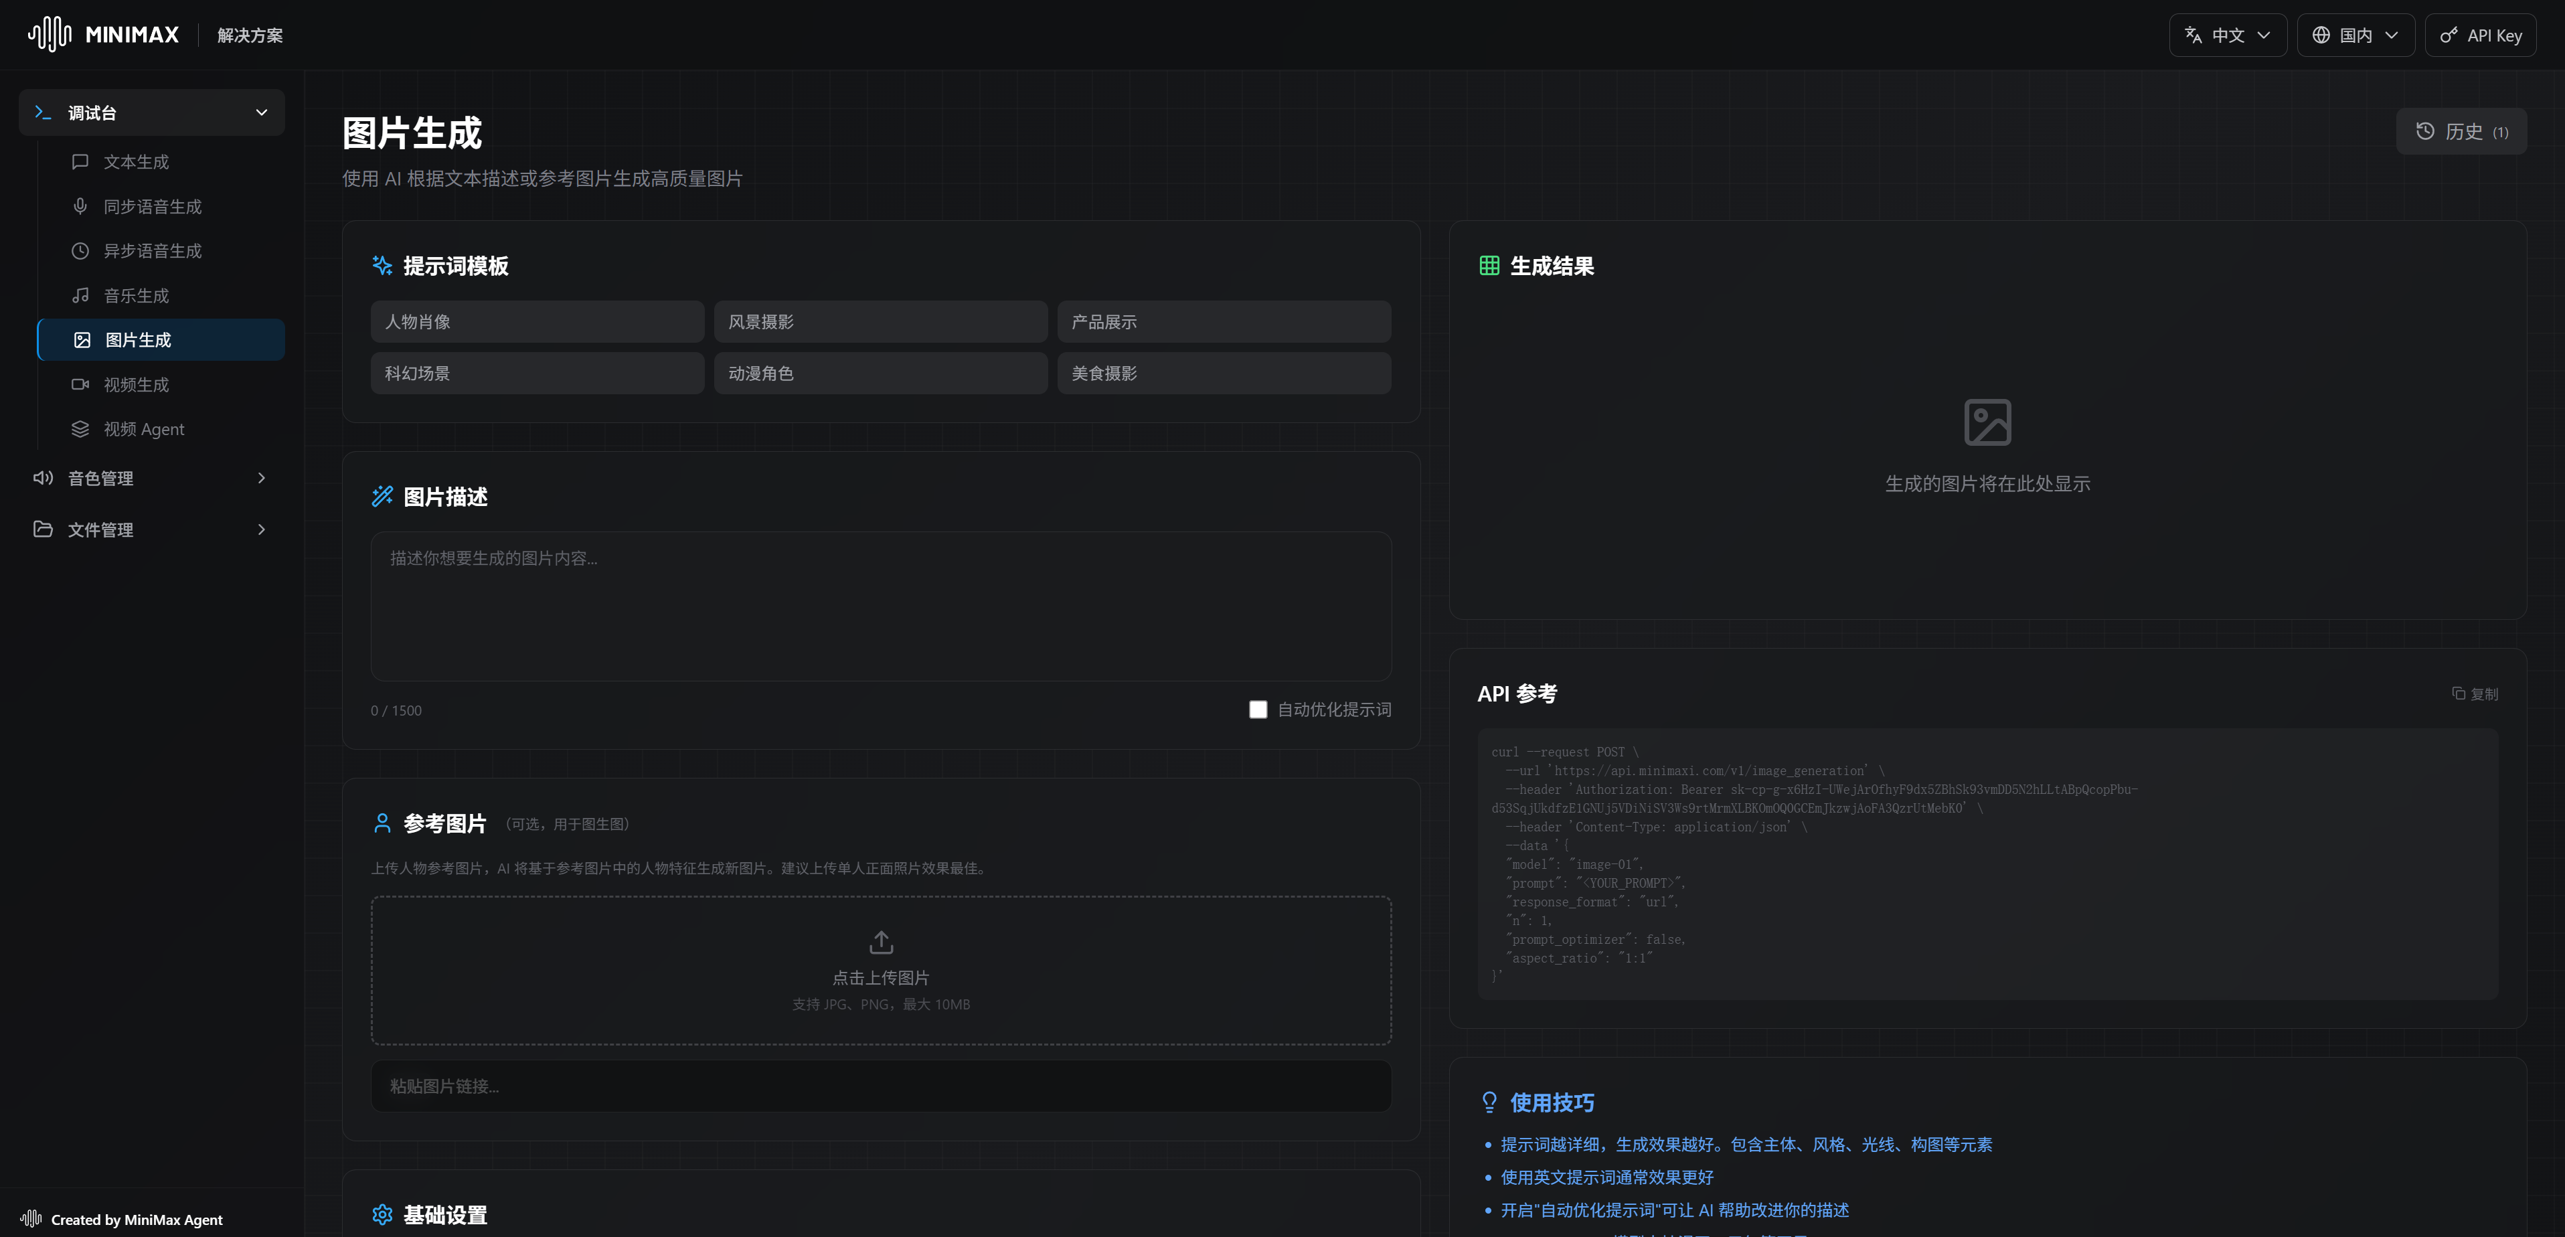This screenshot has width=2565, height=1237.
Task: Click the speaker icon beside 音色管理
Action: pyautogui.click(x=43, y=478)
